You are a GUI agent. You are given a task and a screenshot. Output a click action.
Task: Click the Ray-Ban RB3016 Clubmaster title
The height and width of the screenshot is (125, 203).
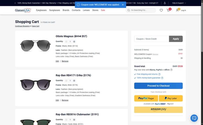pyautogui.click(x=77, y=114)
